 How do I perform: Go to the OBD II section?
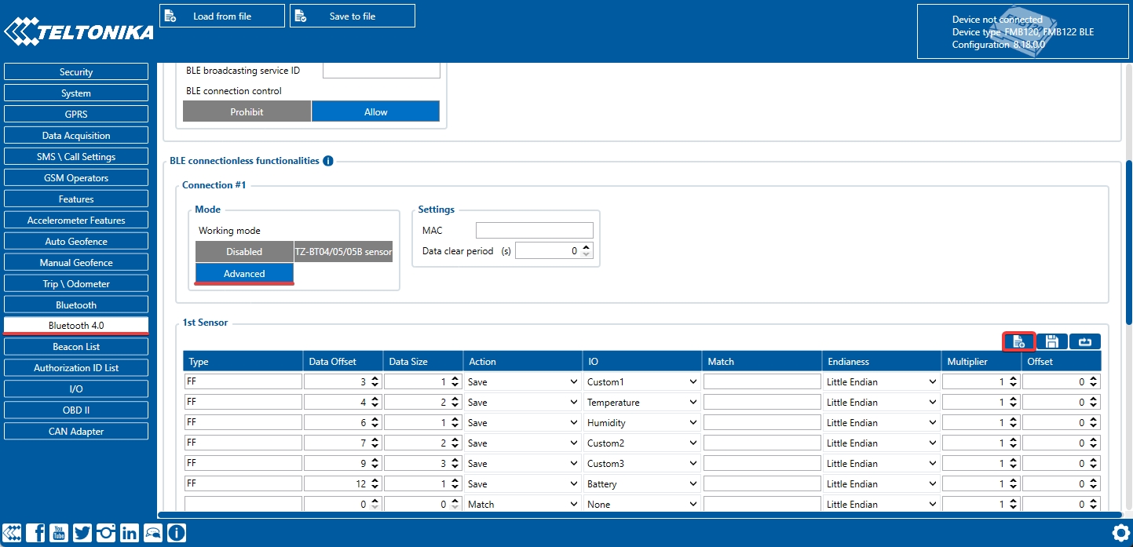[76, 410]
